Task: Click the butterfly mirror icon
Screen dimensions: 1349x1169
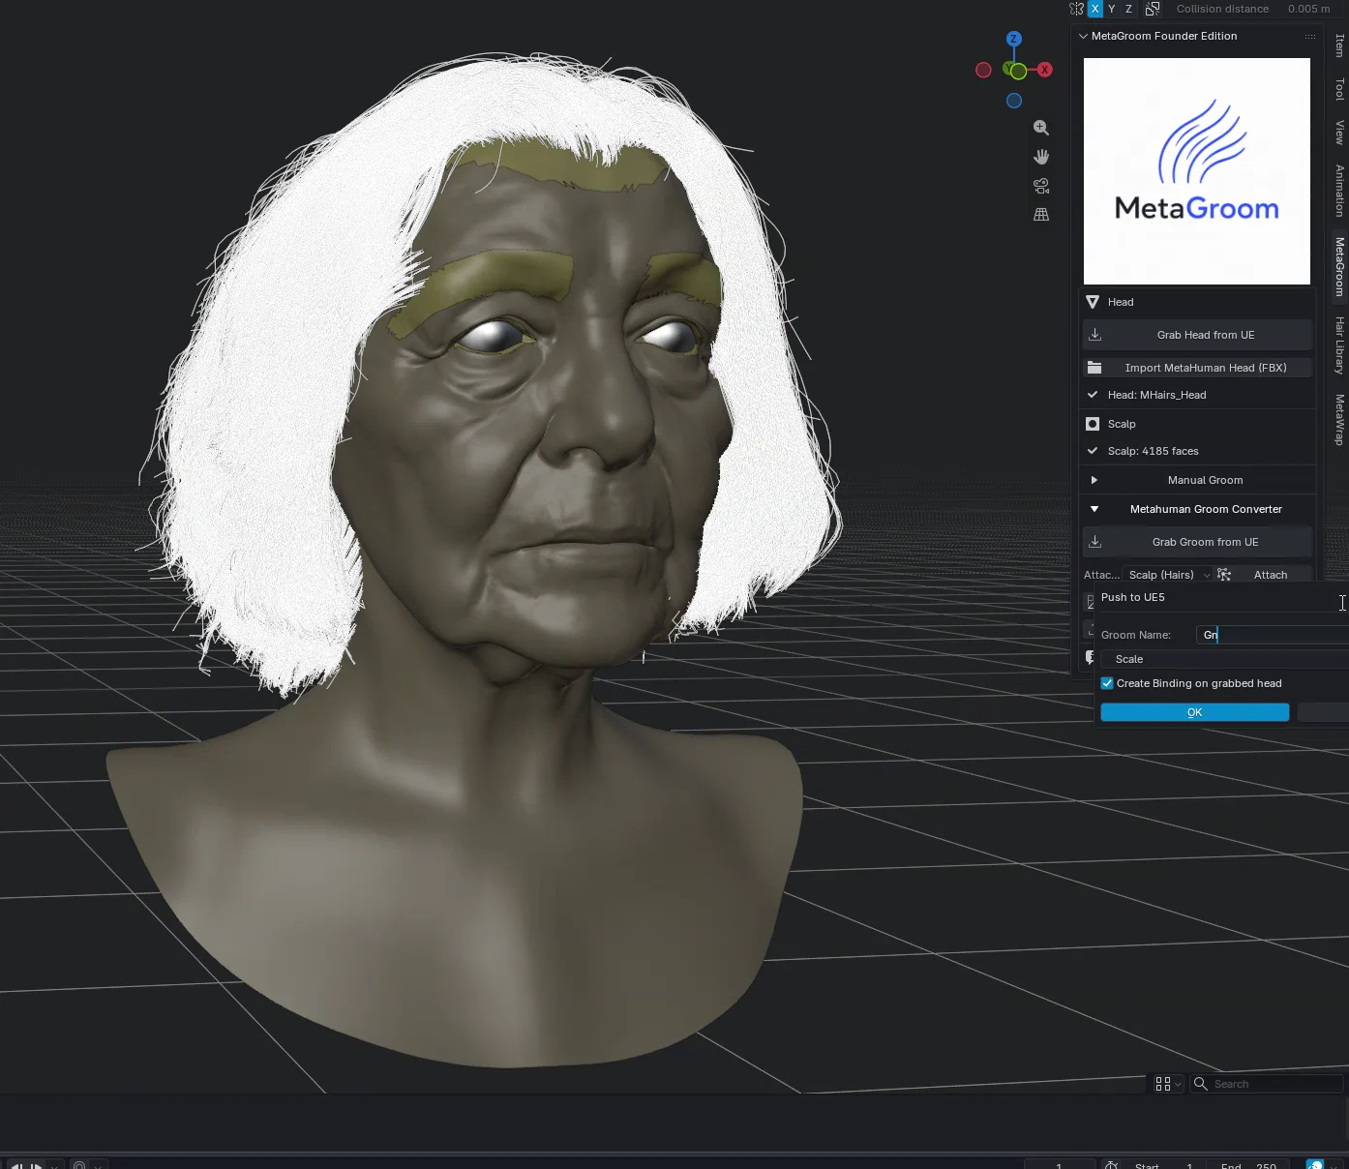Action: (x=1076, y=9)
